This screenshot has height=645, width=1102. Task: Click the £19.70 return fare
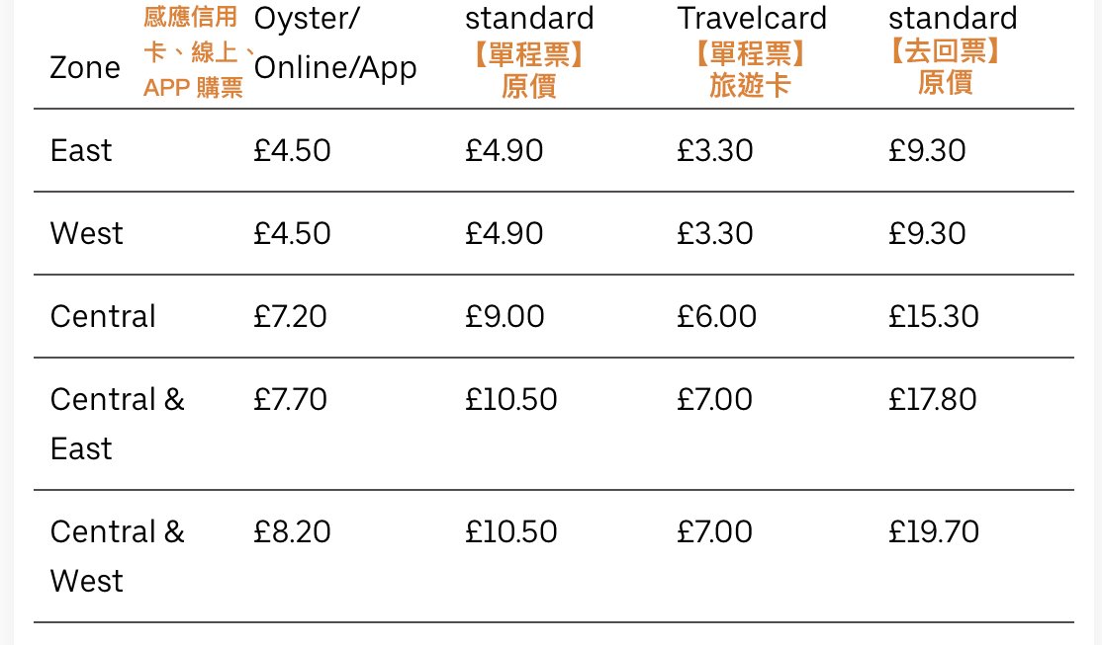[x=934, y=531]
